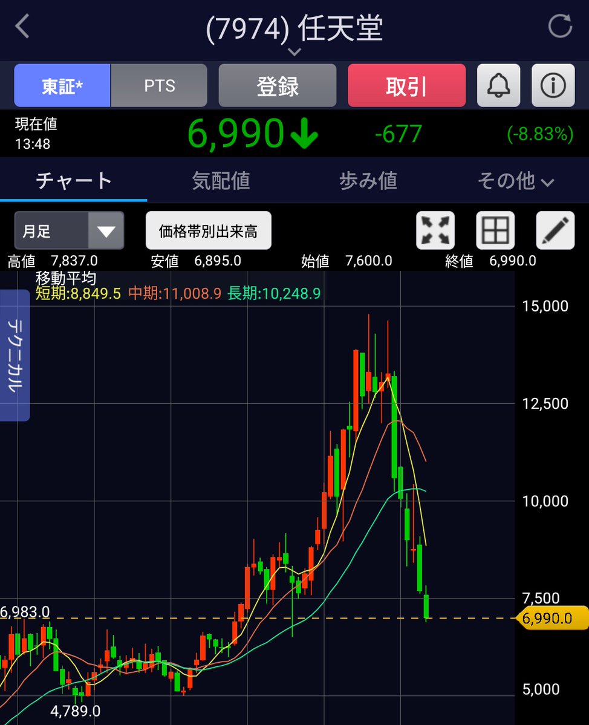
Task: Tap the 登録 register button
Action: (x=278, y=85)
